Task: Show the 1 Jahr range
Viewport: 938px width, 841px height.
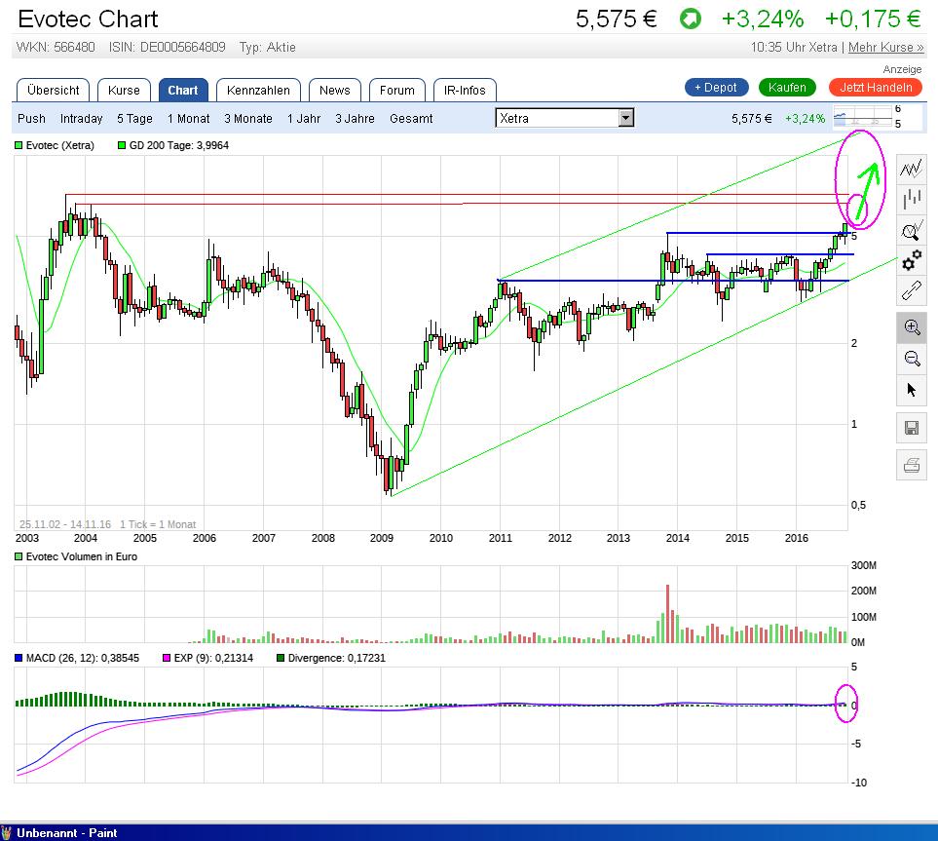Action: pyautogui.click(x=304, y=119)
